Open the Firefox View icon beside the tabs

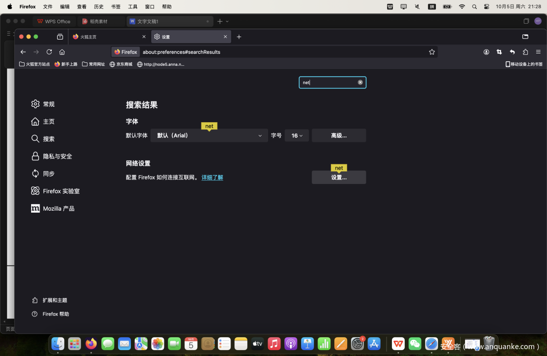pyautogui.click(x=60, y=37)
